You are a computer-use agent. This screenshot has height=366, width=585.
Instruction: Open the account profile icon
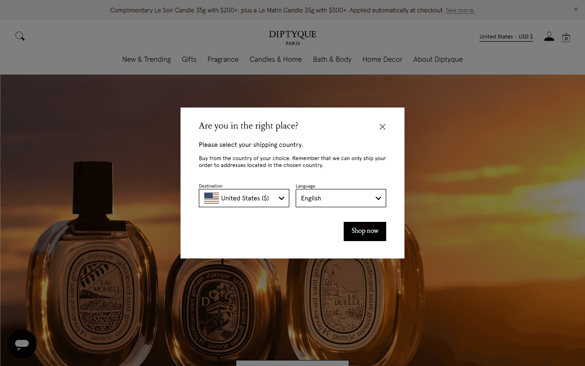[549, 37]
